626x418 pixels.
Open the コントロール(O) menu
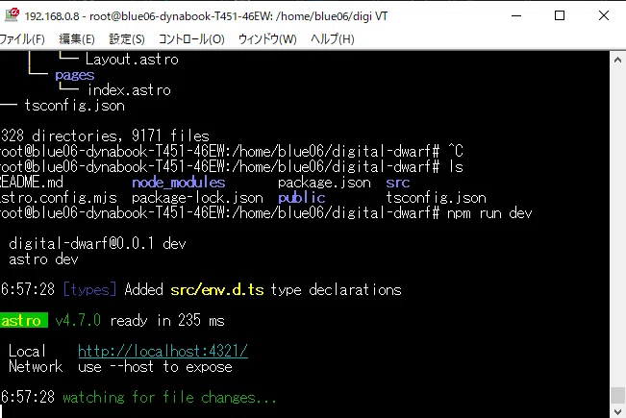click(191, 39)
